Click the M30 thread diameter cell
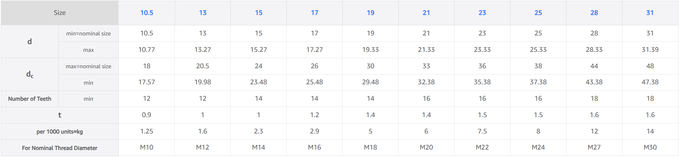This screenshot has height=157, width=680. click(650, 147)
